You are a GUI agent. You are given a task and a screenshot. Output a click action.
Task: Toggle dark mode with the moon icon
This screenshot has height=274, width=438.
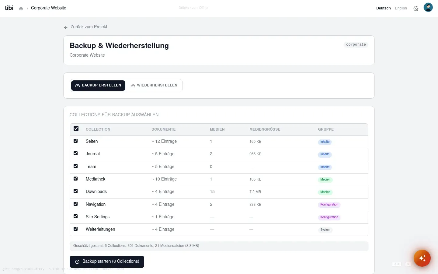tap(416, 8)
